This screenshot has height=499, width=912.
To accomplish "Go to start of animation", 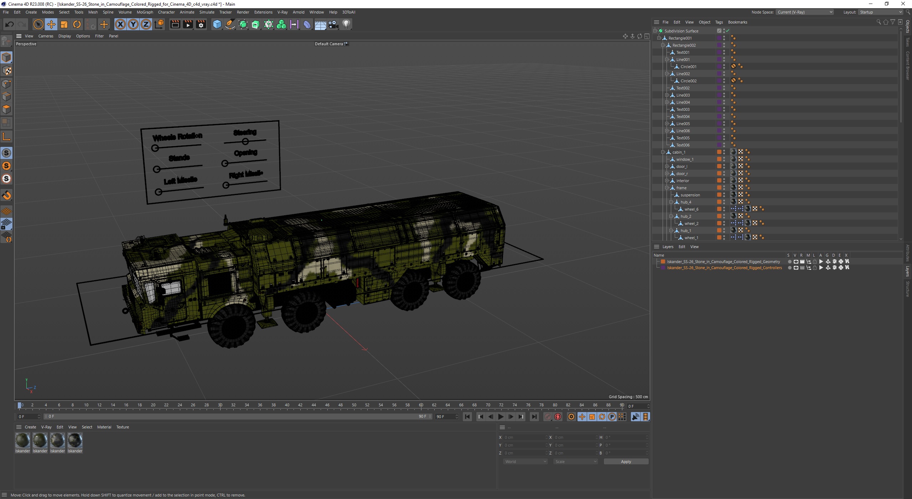I will (x=467, y=417).
